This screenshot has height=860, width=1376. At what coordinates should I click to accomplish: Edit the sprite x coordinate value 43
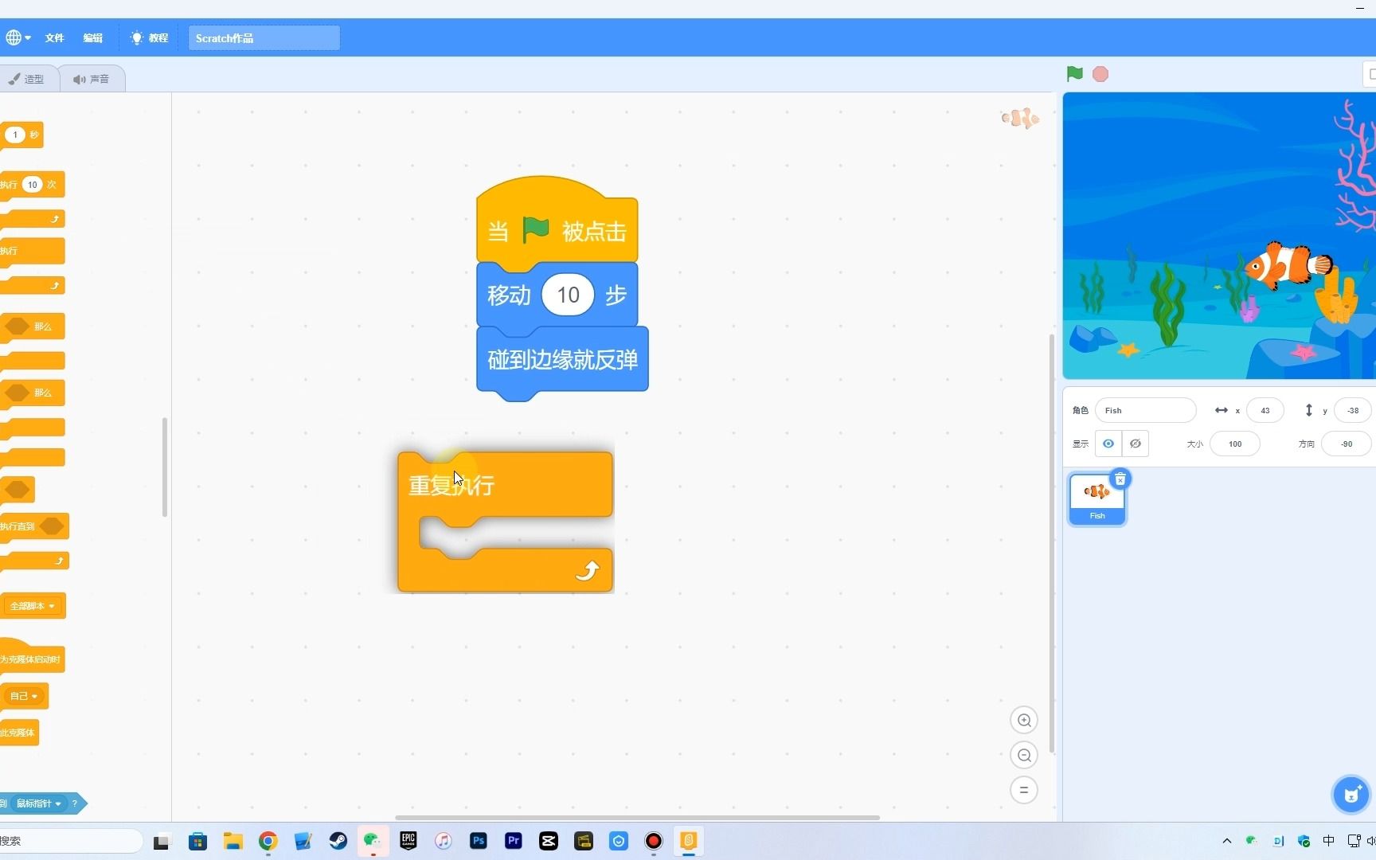tap(1265, 409)
